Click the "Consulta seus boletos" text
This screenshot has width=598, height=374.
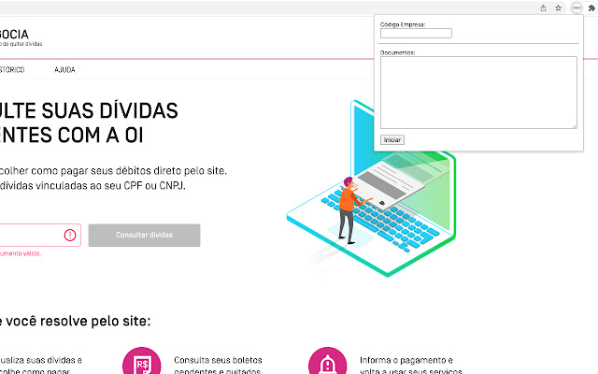[218, 360]
